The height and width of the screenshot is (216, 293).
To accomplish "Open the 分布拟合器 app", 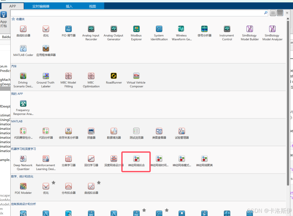I will [68, 188].
